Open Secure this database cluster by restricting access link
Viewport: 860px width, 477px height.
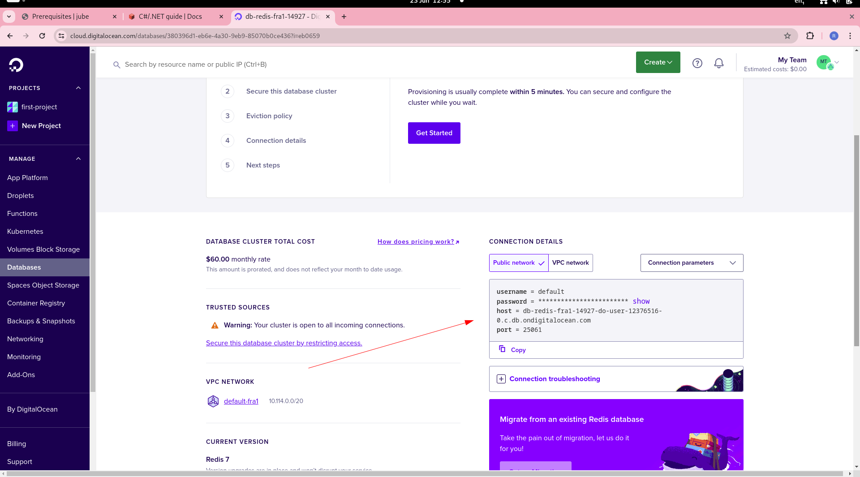point(284,343)
